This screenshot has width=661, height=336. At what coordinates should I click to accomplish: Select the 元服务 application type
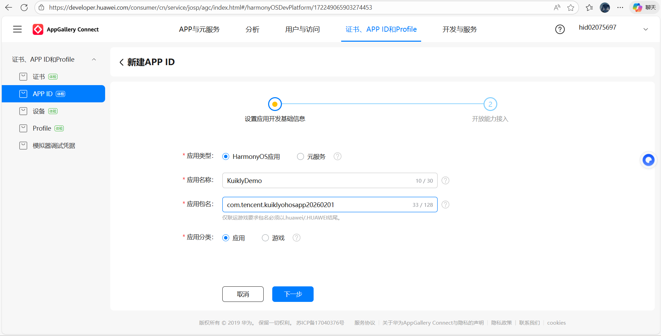coord(300,156)
